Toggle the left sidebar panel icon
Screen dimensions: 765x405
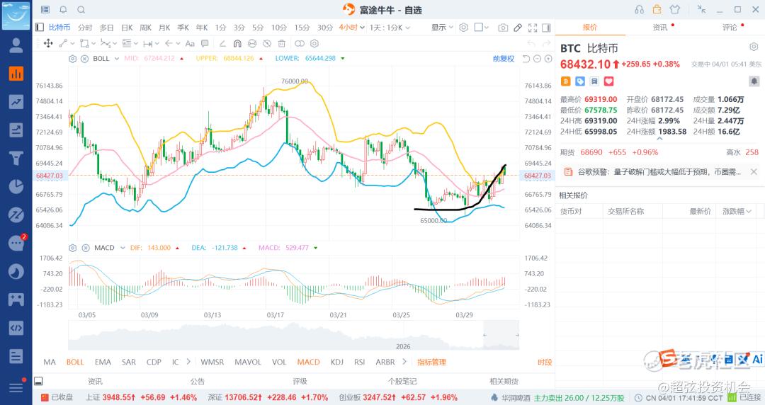pos(40,28)
